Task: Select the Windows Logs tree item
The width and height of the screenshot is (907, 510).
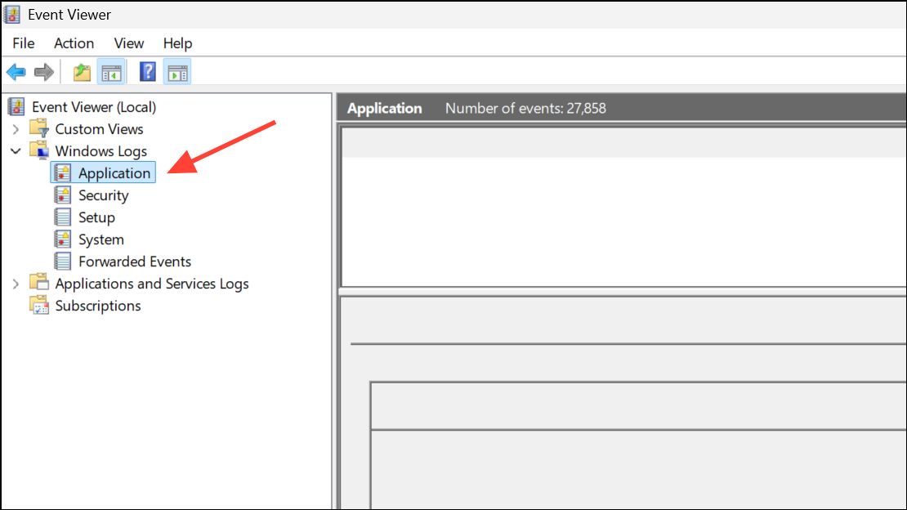Action: pyautogui.click(x=101, y=151)
